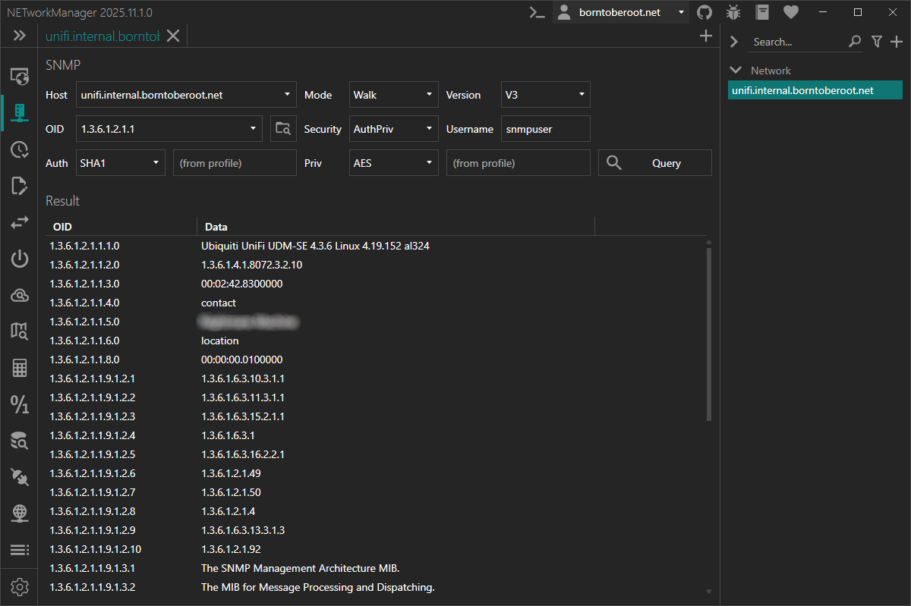The image size is (911, 606).
Task: Open the documentation book icon
Action: click(762, 12)
